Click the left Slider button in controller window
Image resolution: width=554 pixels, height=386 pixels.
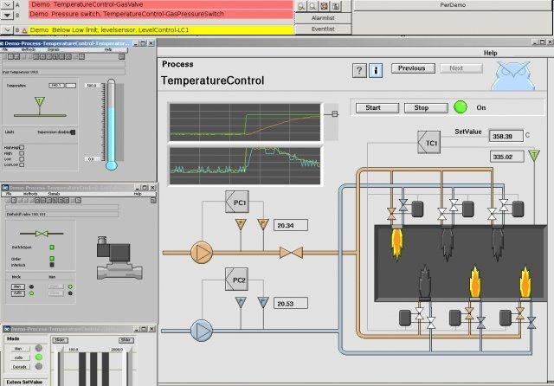(61, 340)
